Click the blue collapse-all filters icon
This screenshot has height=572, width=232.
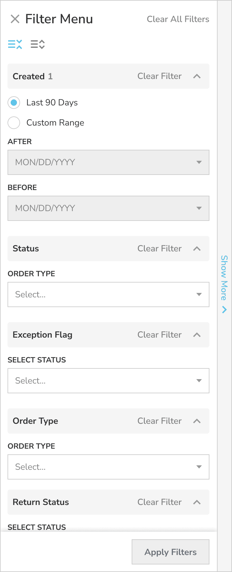click(15, 44)
